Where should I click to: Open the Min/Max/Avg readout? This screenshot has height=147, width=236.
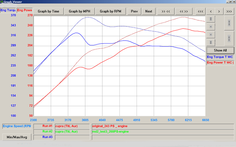click(x=17, y=137)
